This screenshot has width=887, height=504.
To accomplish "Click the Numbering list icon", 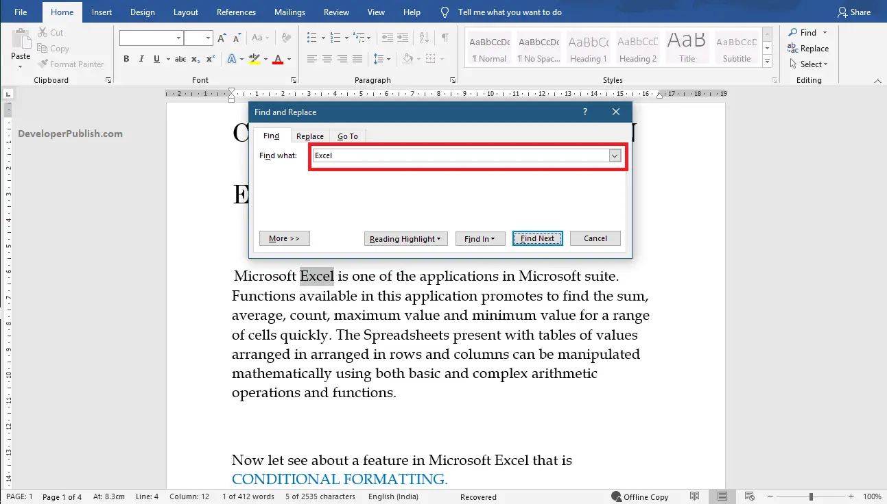I will pyautogui.click(x=335, y=38).
